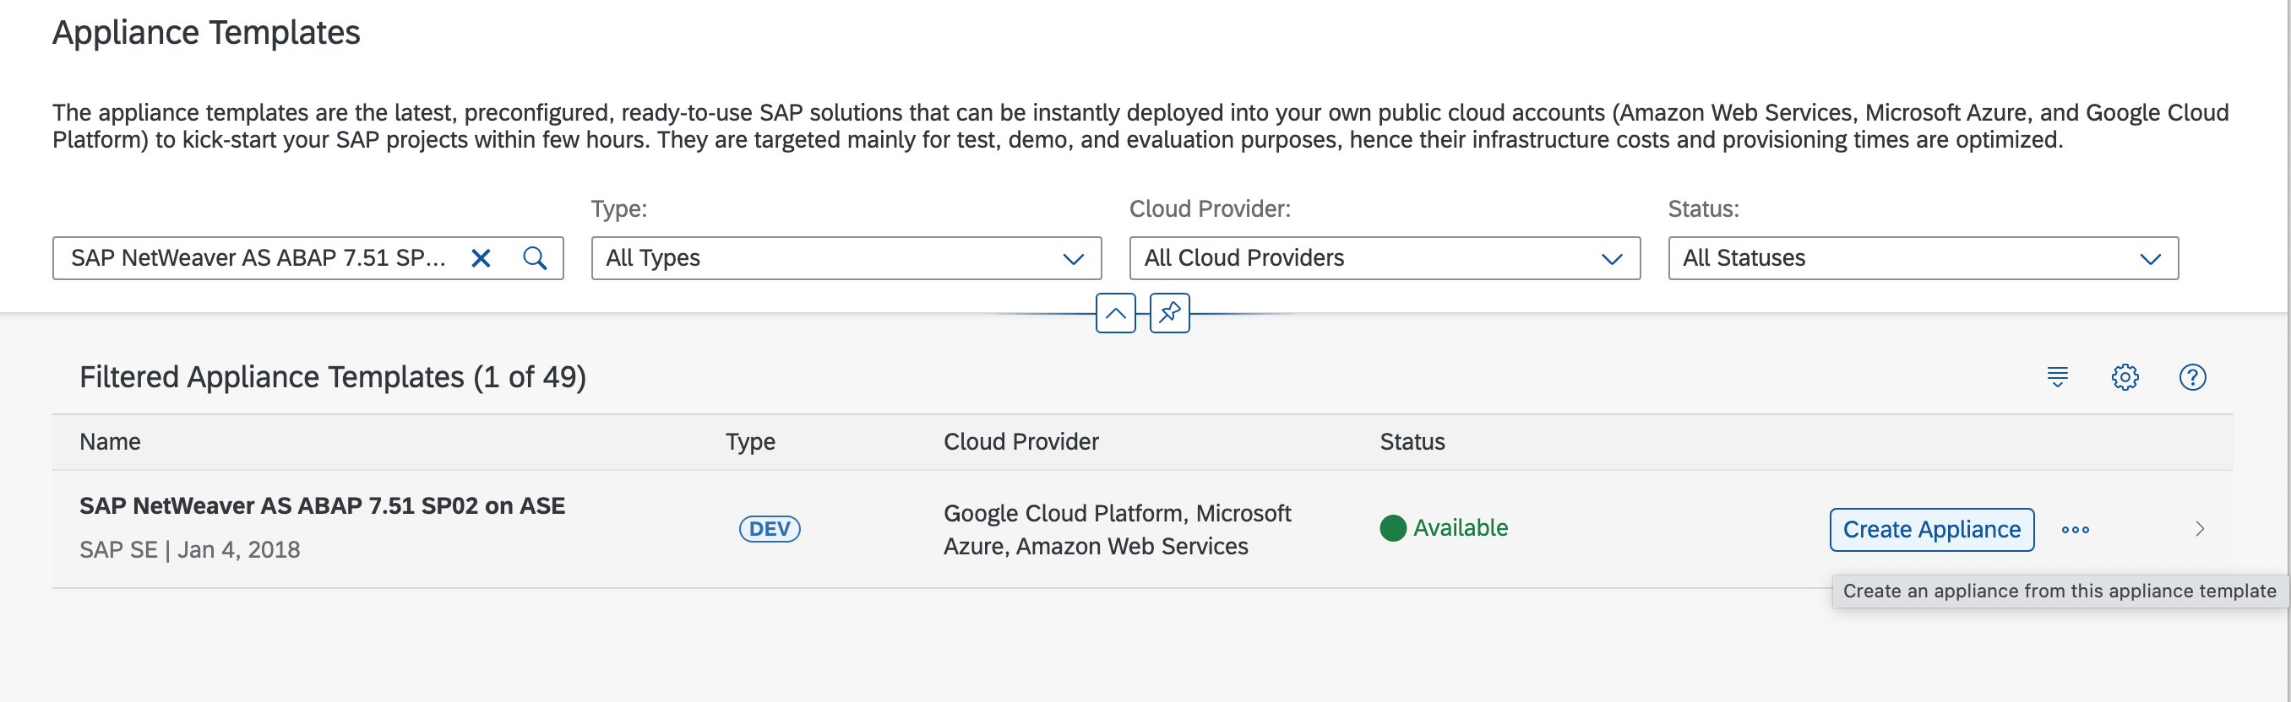This screenshot has height=702, width=2291.
Task: Collapse the filter header
Action: tap(1115, 314)
